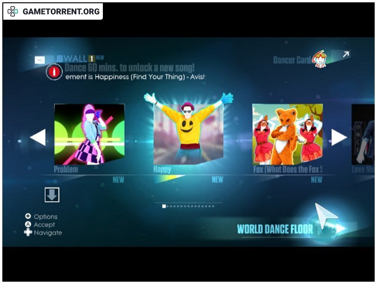Select the Happy song cover
This screenshot has width=377, height=284.
coord(188,134)
